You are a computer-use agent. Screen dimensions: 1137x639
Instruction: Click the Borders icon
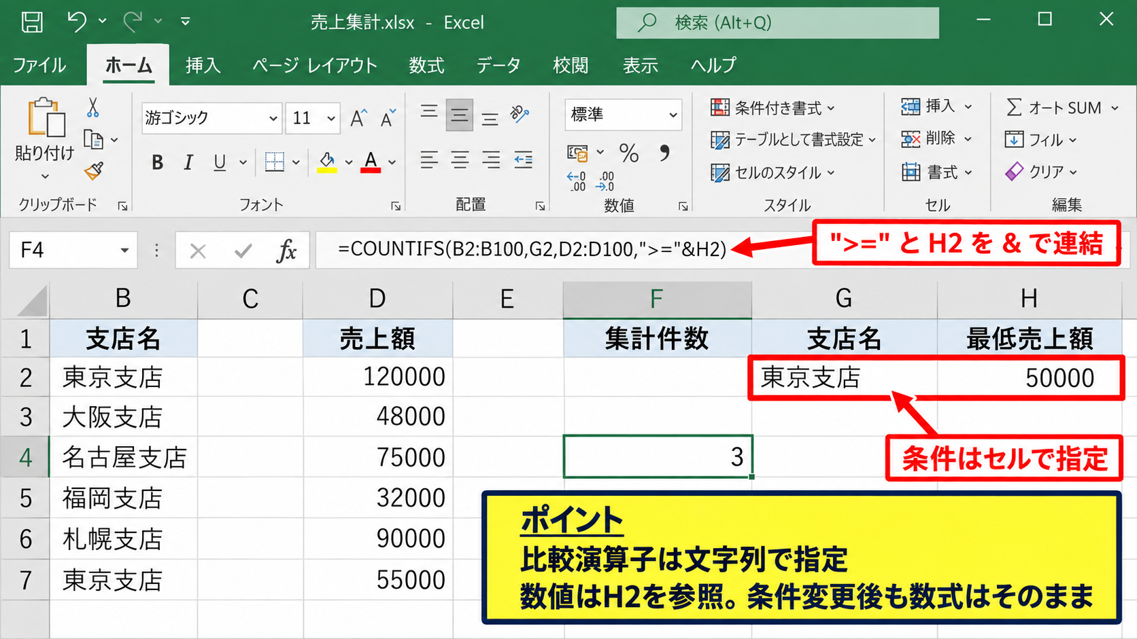coord(274,162)
